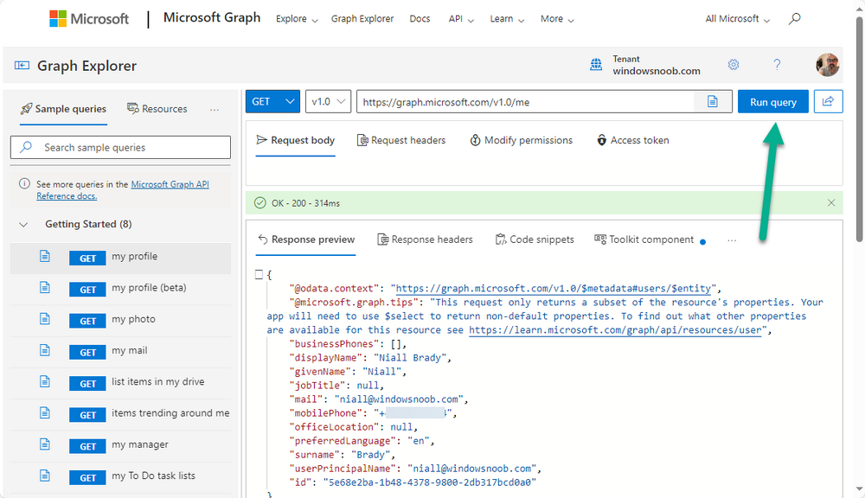Collapse the Getting Started (8) group
865x498 pixels.
(x=23, y=225)
